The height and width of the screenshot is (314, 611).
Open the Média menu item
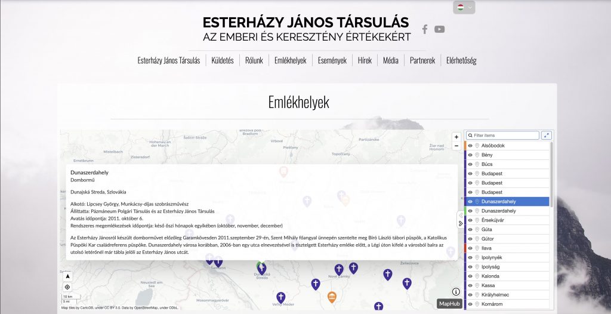[x=390, y=60]
